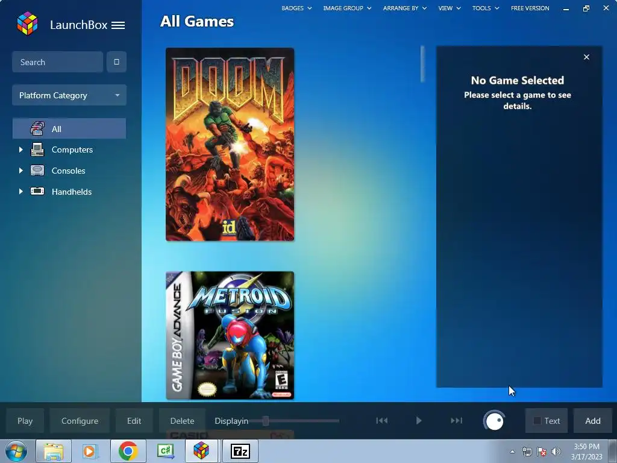Open the Tools menu
The image size is (617, 463).
486,8
